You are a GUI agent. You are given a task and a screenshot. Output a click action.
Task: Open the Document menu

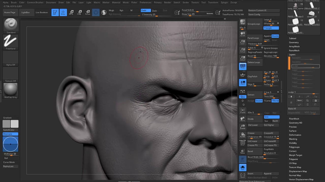coord(51,3)
